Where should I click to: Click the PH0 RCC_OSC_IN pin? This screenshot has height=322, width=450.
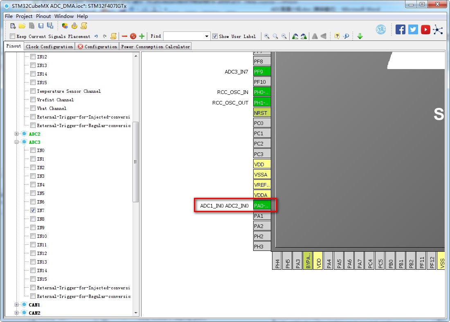click(x=262, y=92)
